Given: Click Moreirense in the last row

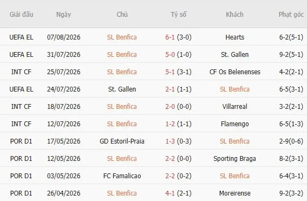Looking at the screenshot, I should pos(234,193).
